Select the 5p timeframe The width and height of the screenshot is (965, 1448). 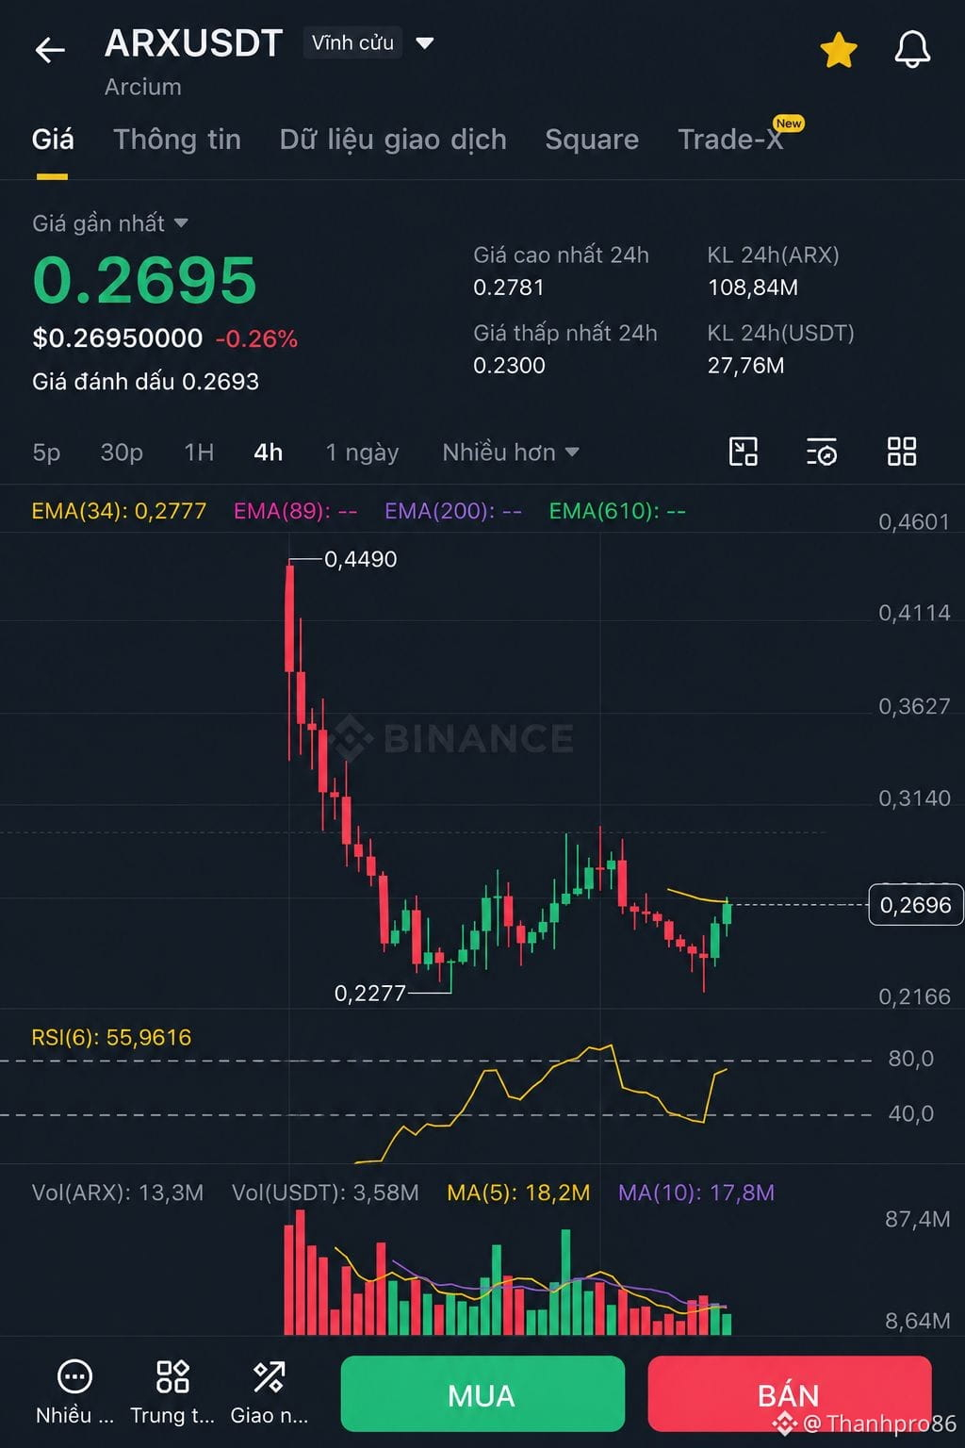point(46,452)
